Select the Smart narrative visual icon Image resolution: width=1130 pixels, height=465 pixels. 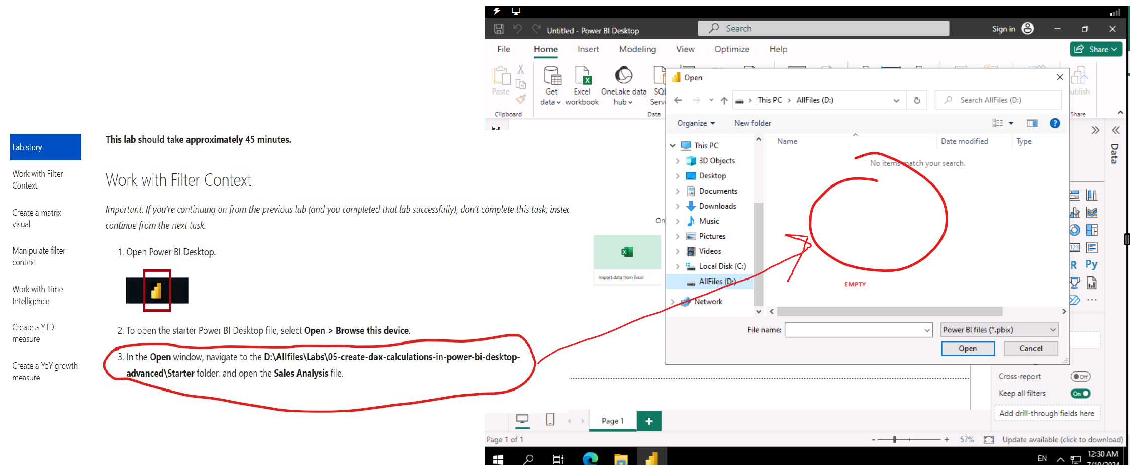1091,248
